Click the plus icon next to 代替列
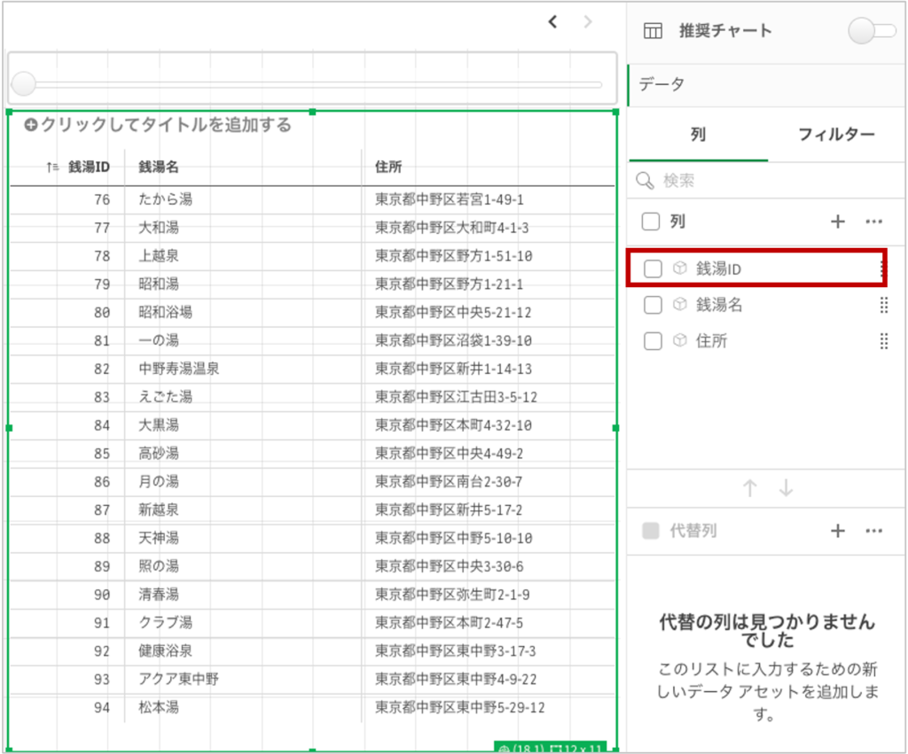908x754 pixels. point(837,531)
